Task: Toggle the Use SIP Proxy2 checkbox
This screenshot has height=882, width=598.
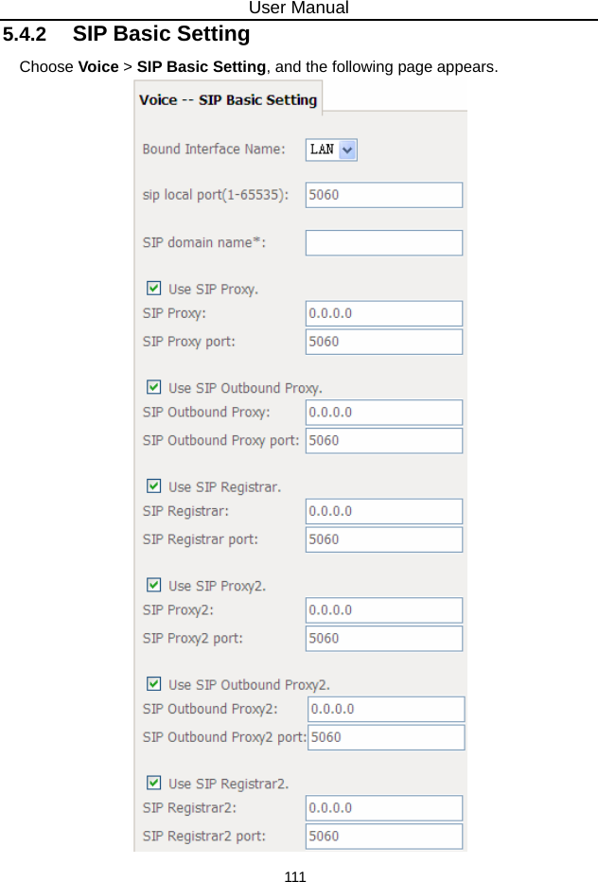Action: (x=153, y=585)
